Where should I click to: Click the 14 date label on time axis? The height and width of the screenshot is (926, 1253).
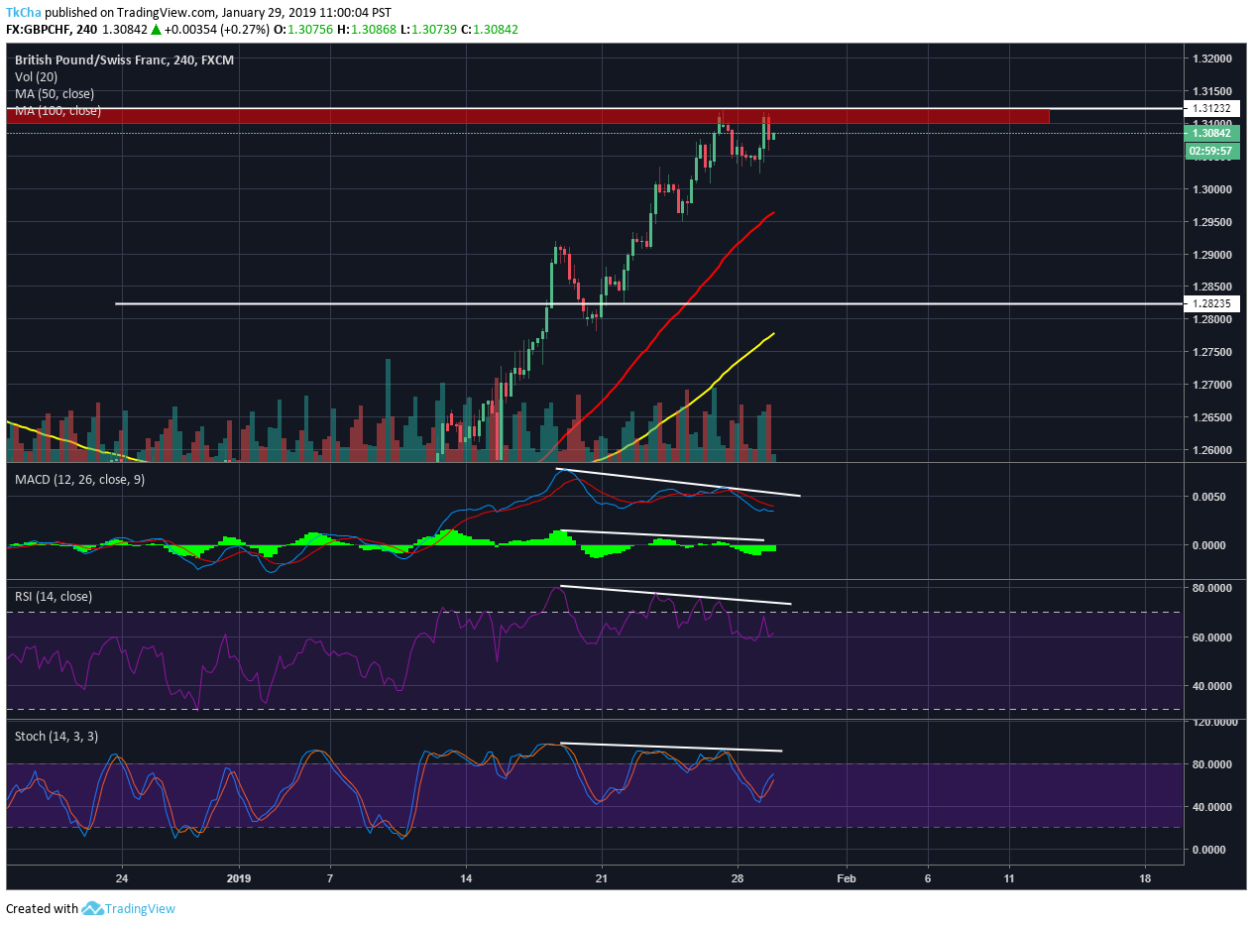(466, 878)
